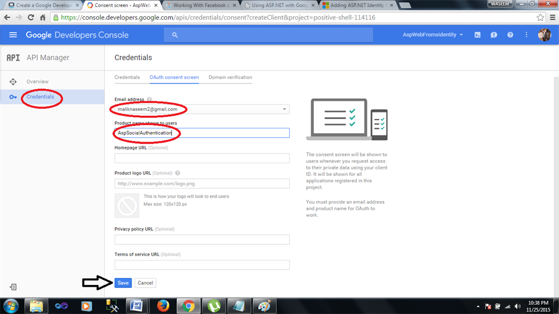Screen dimensions: 559x314
Task: Open Paint from the taskbar
Action: tap(264, 306)
